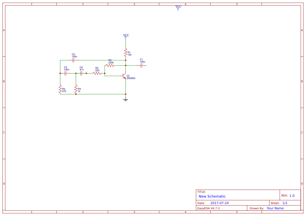
Task: Click the output capacitor C1 100n
Action: [x=141, y=65]
